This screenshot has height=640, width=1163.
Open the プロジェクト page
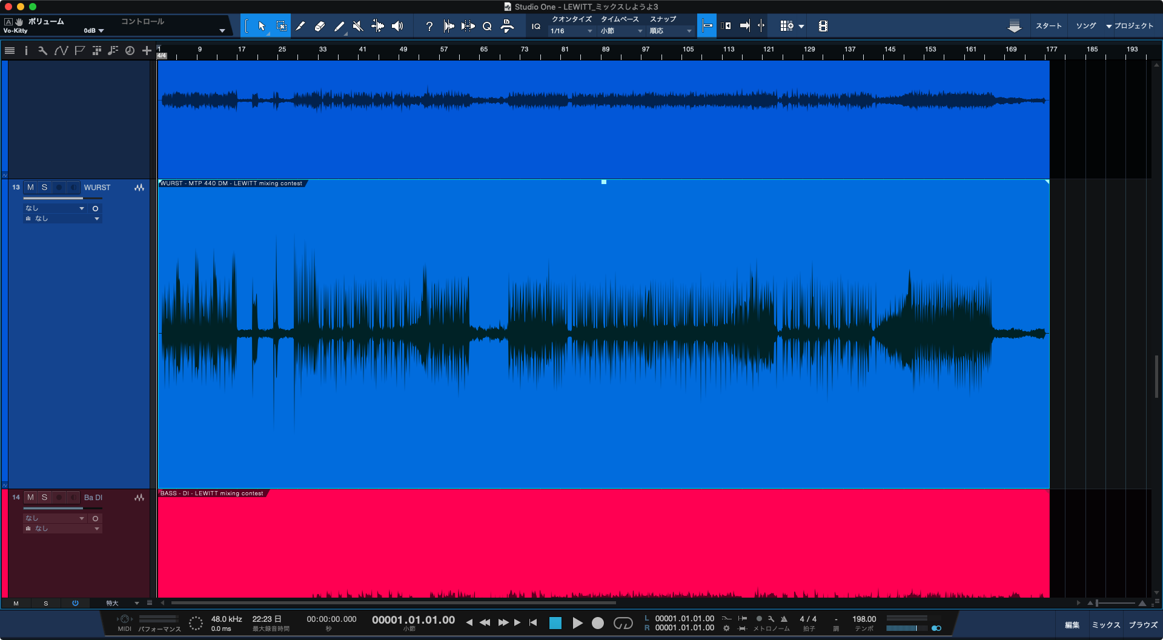[1133, 26]
